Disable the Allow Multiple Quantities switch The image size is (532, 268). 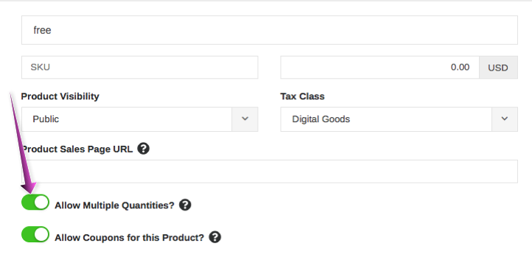pyautogui.click(x=35, y=202)
